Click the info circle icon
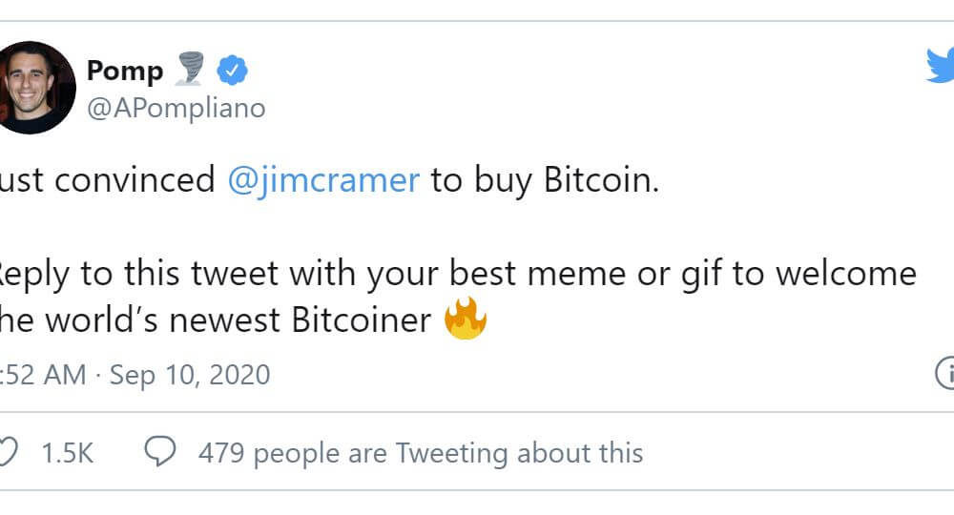The image size is (954, 515). pos(944,373)
